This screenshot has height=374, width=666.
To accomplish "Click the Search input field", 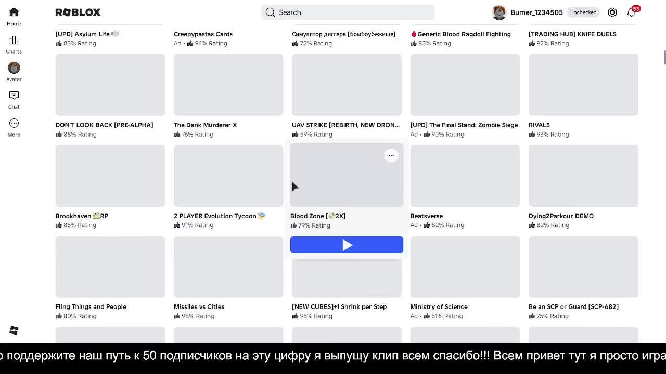I will 348,12.
